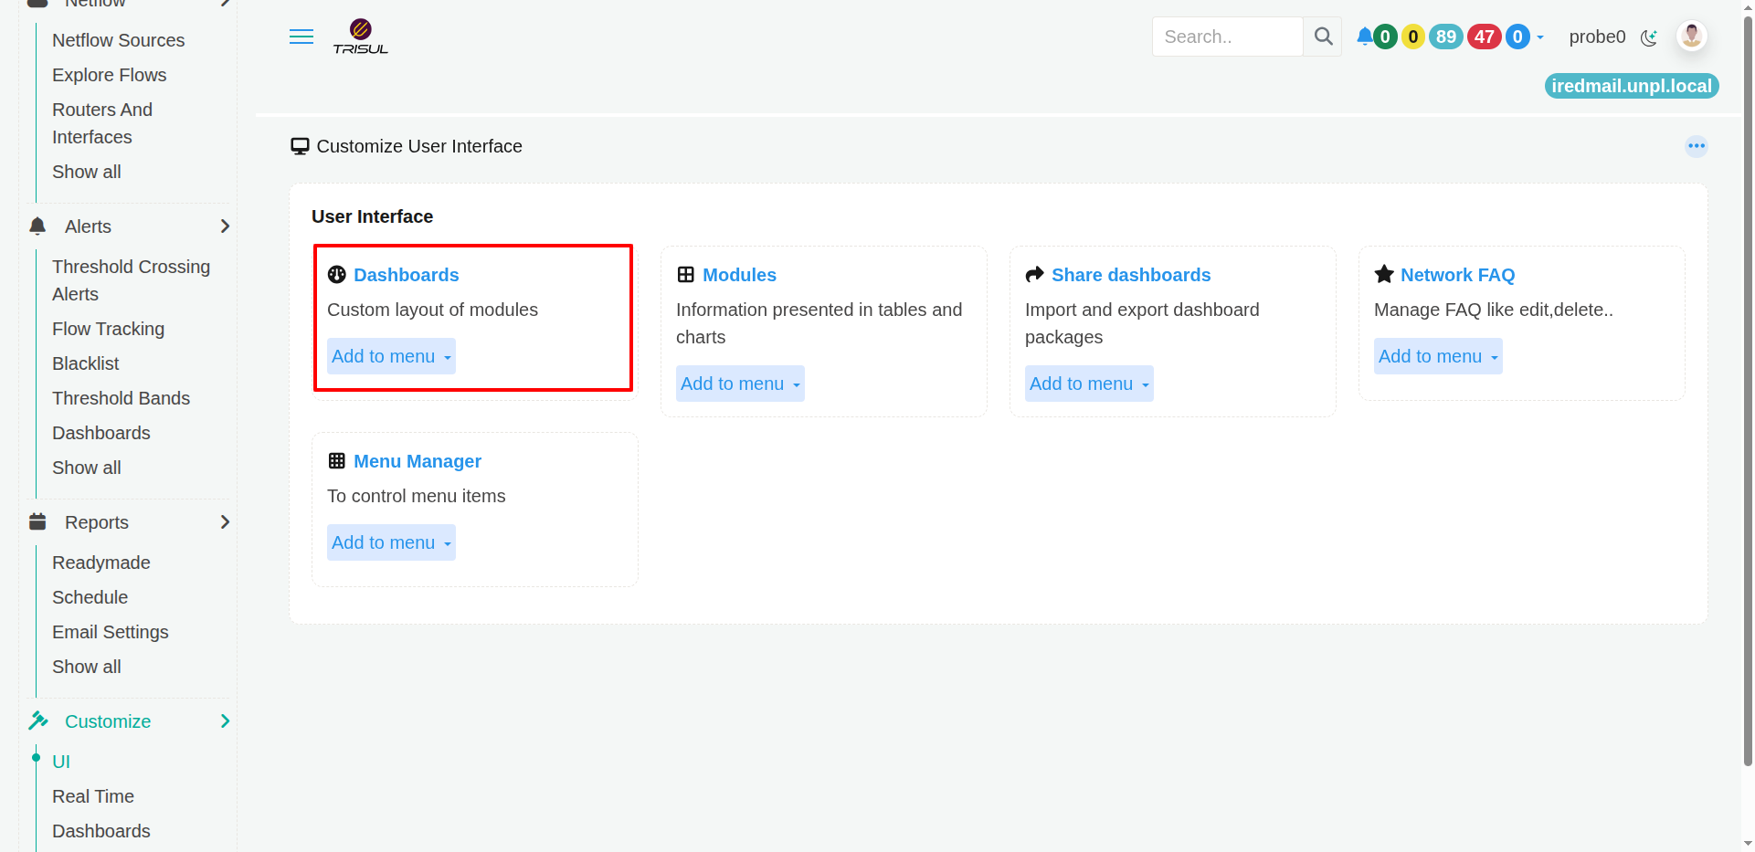Click the hamburger menu icon
The height and width of the screenshot is (852, 1755).
301,37
